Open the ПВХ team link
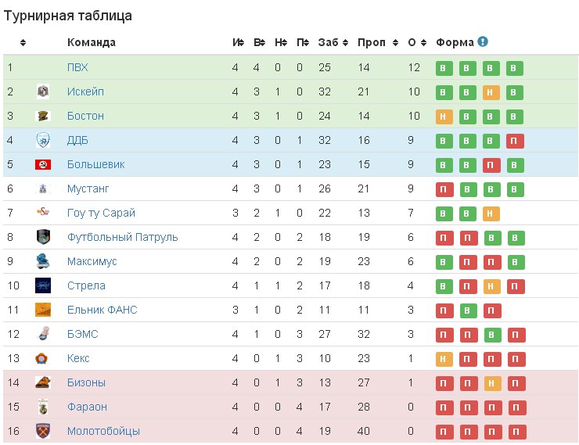This screenshot has width=579, height=445. pos(77,67)
